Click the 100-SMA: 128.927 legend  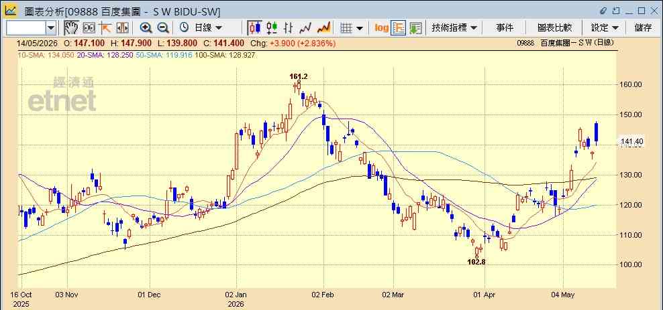pyautogui.click(x=225, y=55)
